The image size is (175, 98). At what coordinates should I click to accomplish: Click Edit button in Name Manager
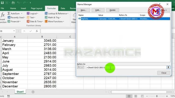click(x=98, y=10)
